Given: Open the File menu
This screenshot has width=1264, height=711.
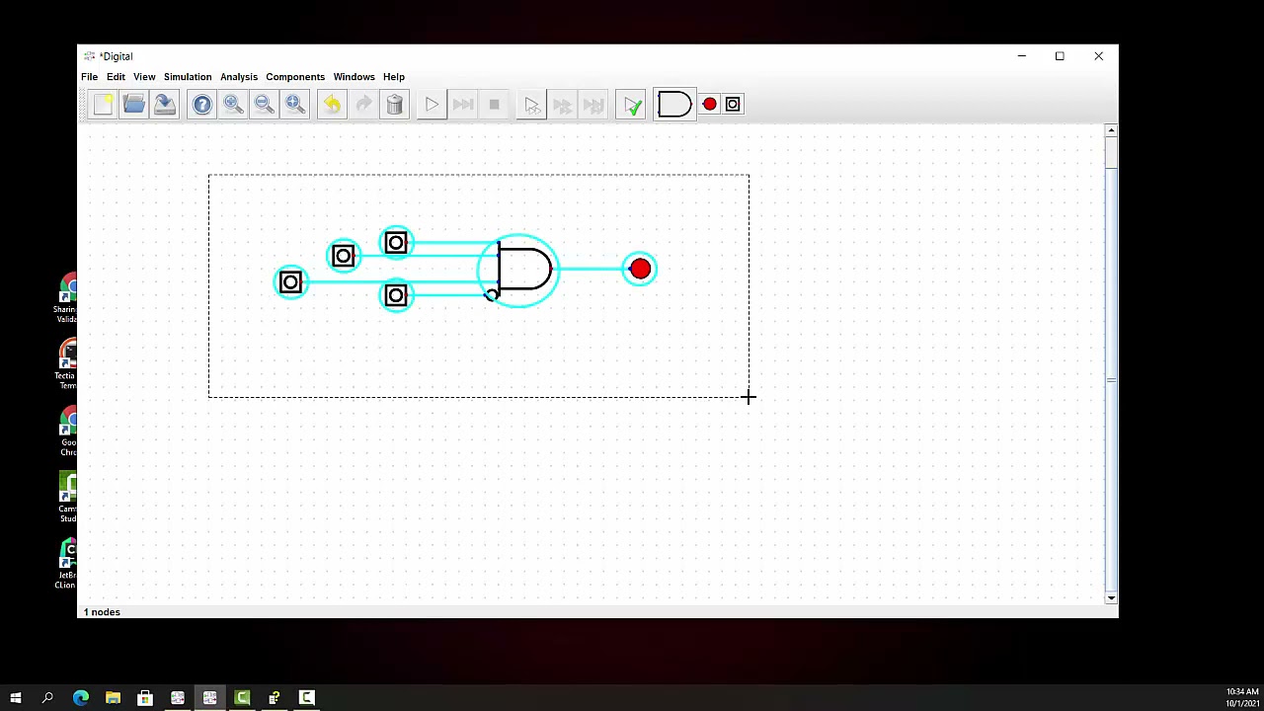Looking at the screenshot, I should 89,77.
